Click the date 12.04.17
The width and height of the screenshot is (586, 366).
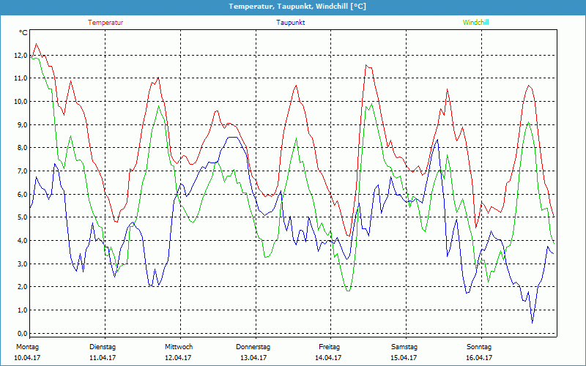[178, 358]
